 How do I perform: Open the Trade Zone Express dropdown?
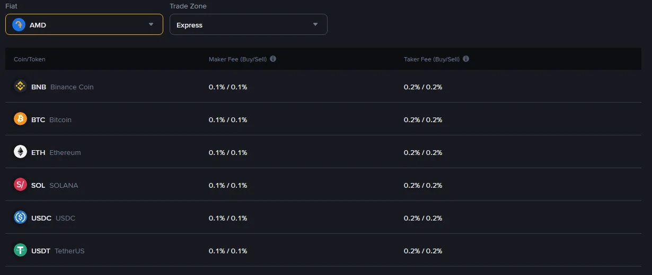249,24
